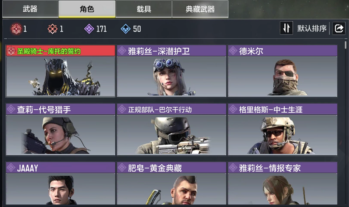Image resolution: width=349 pixels, height=207 pixels.
Task: Choose the 雅莉丝-深潜护卫 character portrait
Action: 171,77
